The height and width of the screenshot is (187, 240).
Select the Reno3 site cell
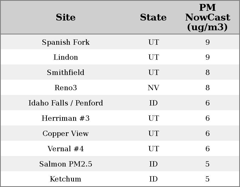[x=66, y=88]
